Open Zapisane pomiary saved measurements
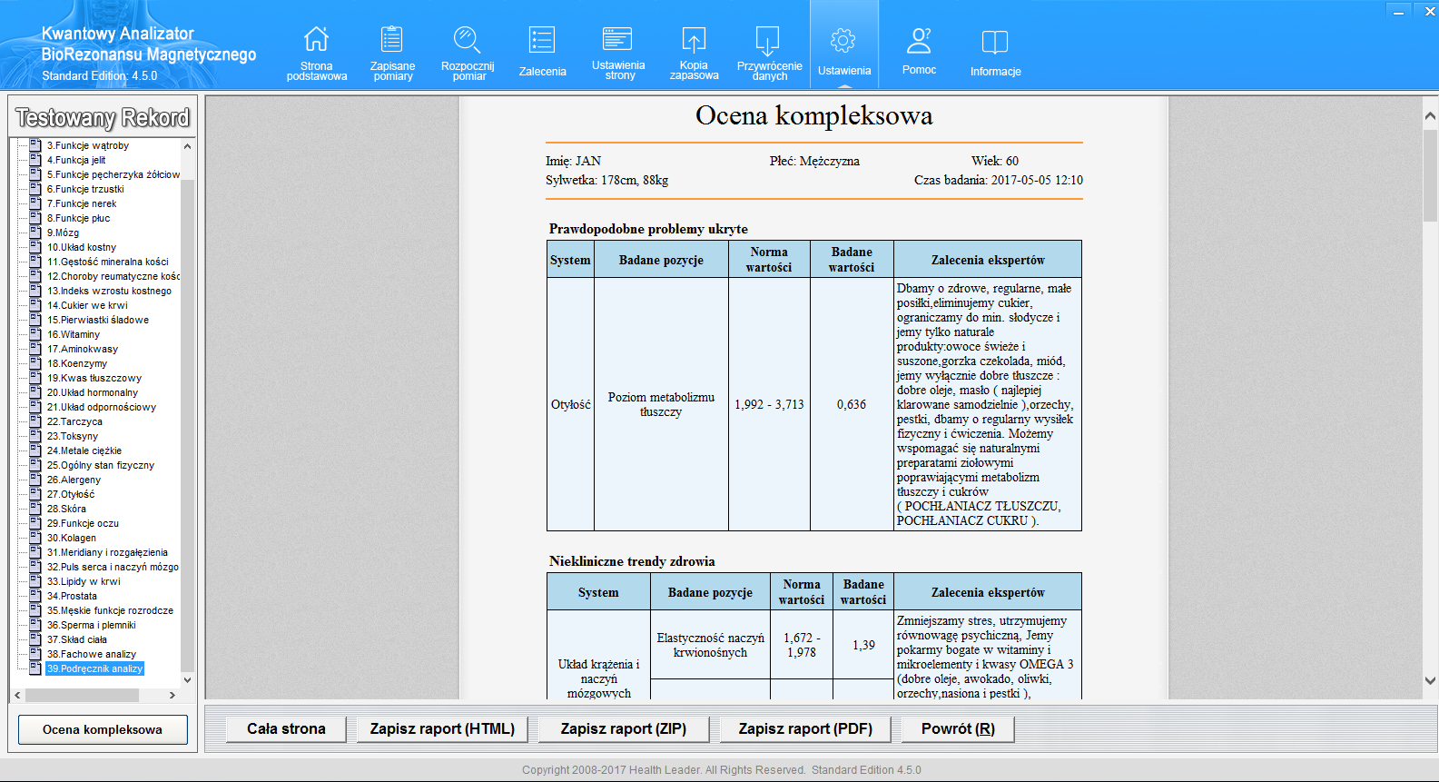1439x782 pixels. pyautogui.click(x=392, y=53)
